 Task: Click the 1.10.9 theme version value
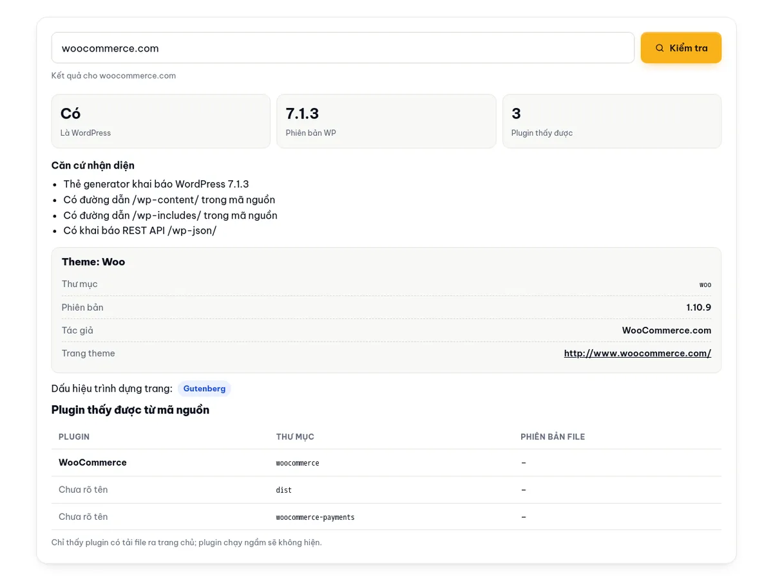click(699, 308)
